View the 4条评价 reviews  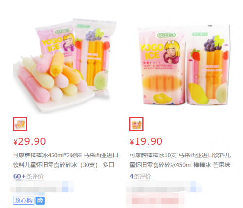(140, 176)
